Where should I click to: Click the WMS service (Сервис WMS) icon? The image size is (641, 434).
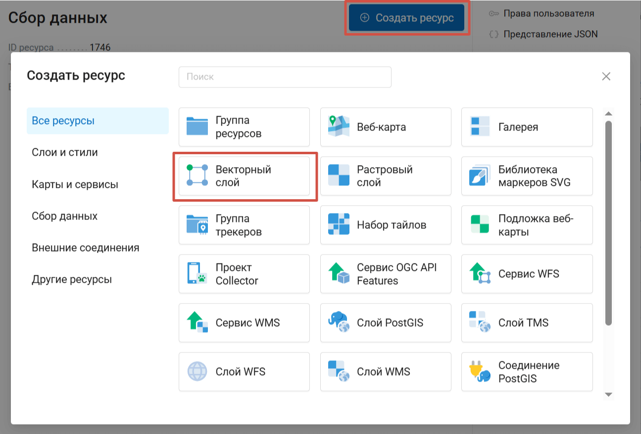(197, 323)
